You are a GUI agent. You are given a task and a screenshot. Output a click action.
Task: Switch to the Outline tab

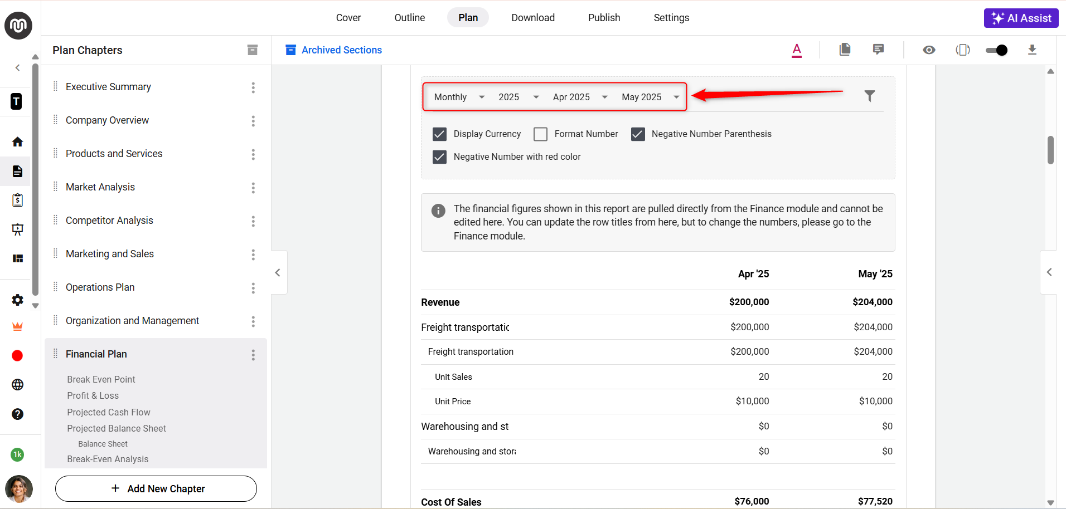[x=409, y=18]
